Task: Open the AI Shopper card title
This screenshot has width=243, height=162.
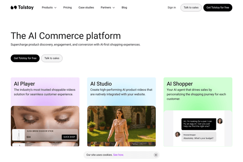Action: [180, 84]
